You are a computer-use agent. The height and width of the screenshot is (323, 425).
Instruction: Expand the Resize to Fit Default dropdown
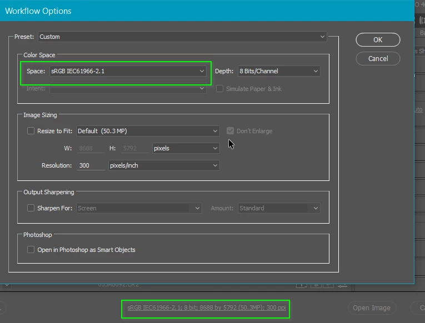click(148, 131)
